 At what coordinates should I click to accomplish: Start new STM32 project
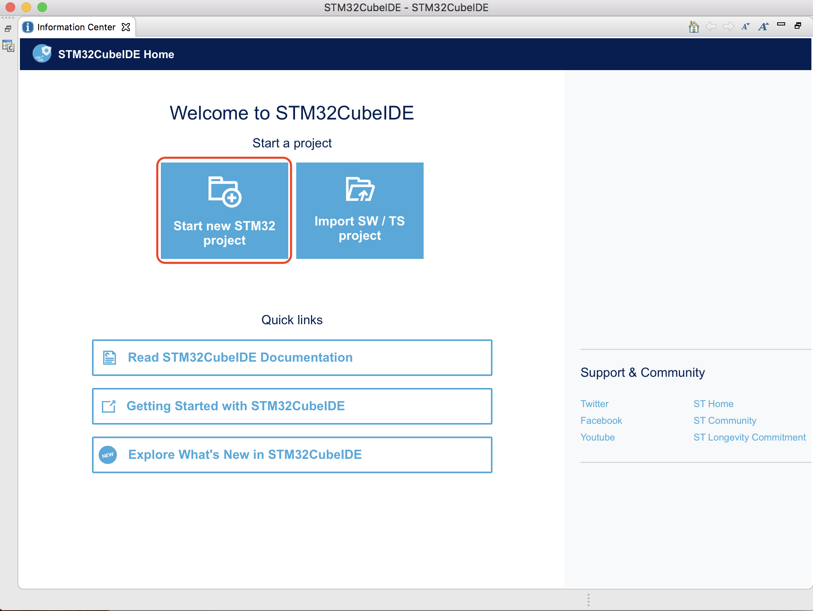tap(224, 210)
